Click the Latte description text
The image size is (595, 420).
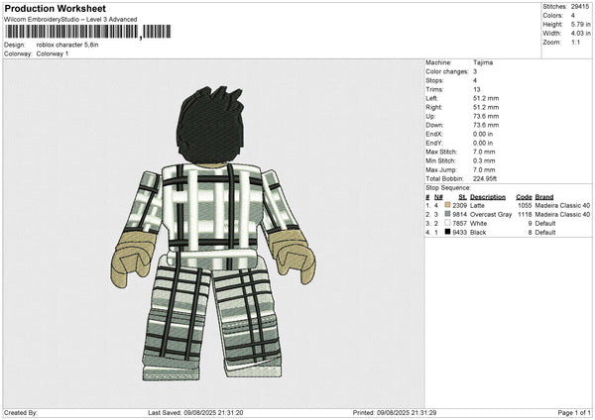[477, 205]
